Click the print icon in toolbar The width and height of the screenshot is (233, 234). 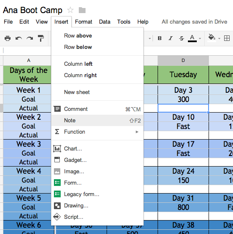tap(8, 38)
